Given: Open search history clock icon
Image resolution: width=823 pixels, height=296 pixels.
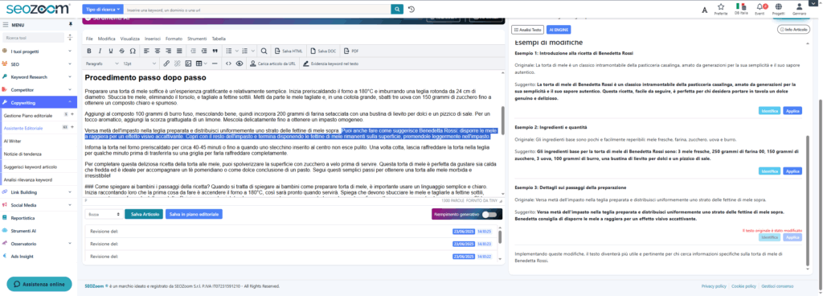Looking at the screenshot, I should pos(411,10).
